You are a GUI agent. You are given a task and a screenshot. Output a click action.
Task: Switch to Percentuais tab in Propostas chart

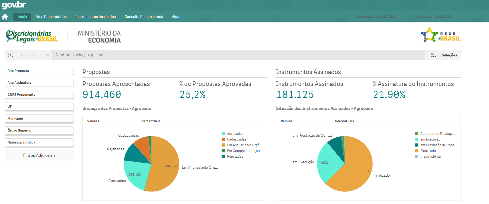(151, 121)
